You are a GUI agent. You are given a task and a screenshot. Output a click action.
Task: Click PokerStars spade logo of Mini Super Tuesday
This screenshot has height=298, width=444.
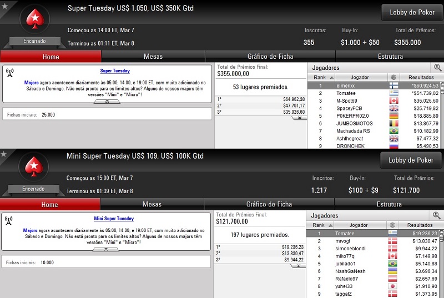34,166
